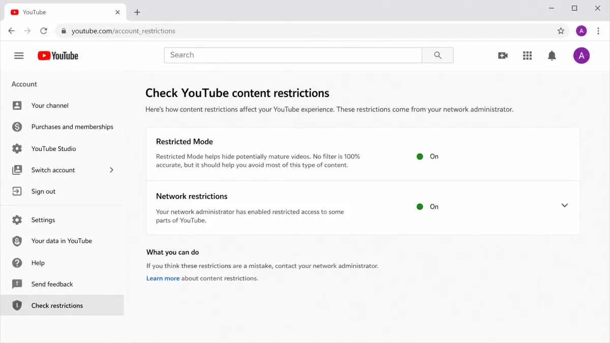Screen dimensions: 610x343
Task: Open the create video camera icon
Action: coord(503,56)
